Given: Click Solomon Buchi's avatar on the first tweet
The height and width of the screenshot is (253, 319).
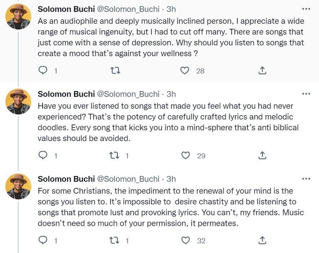Looking at the screenshot, I should 18,16.
